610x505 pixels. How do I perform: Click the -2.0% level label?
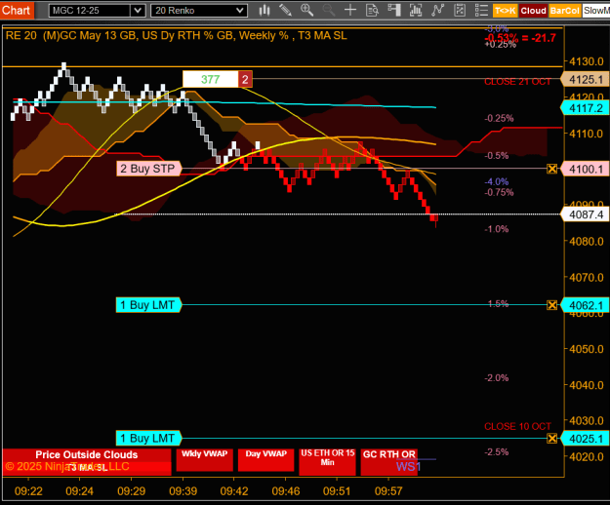coord(497,377)
